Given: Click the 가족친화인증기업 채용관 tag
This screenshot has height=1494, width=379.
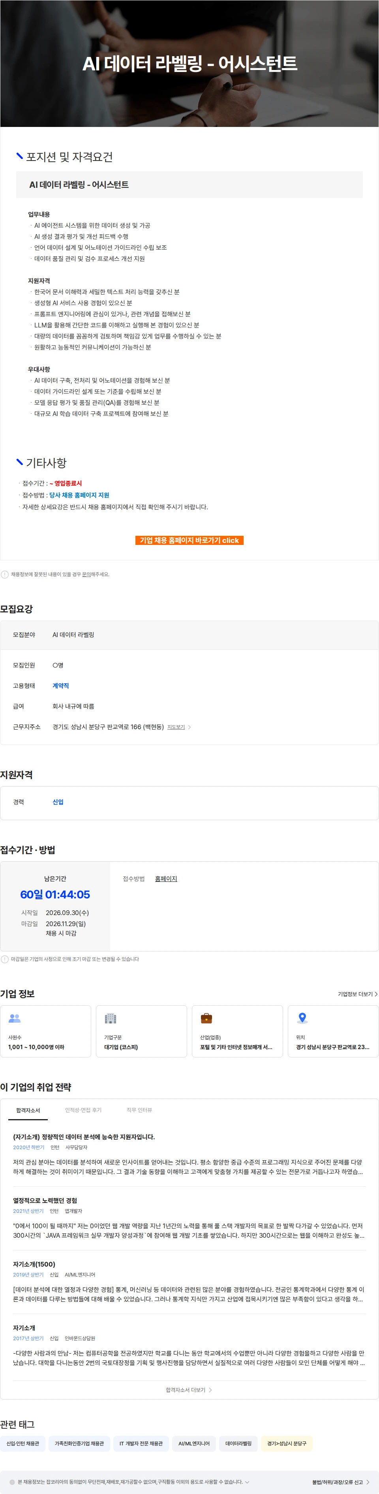Looking at the screenshot, I should (79, 1443).
